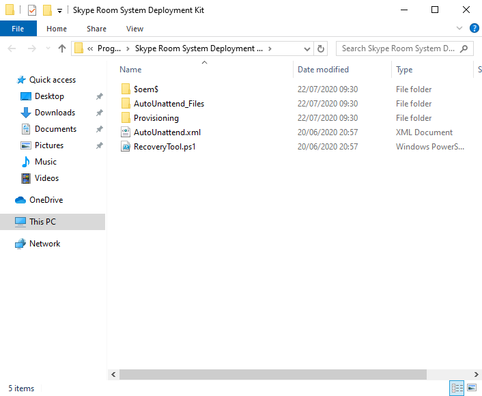The width and height of the screenshot is (482, 396).
Task: Select the AutoUnattend_Files folder icon
Action: (126, 104)
